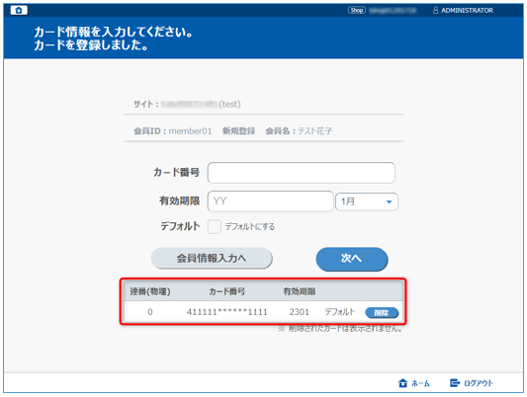Select 連番 value 0 in card row

[150, 312]
